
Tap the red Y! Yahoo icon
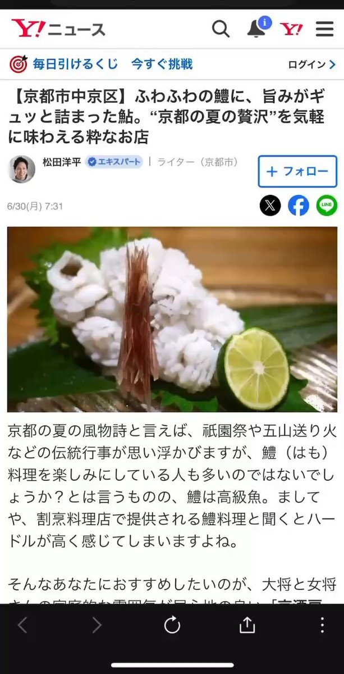291,29
